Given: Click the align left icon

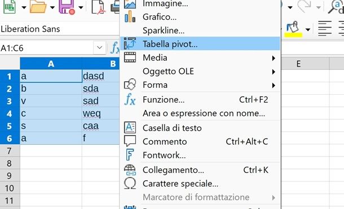Looking at the screenshot, I should click(x=325, y=28).
